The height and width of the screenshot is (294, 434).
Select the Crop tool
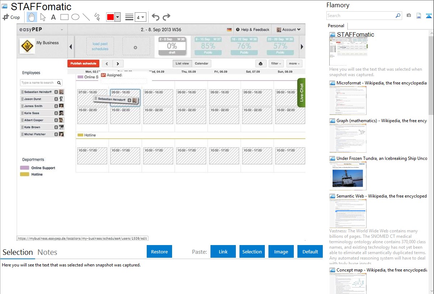click(11, 17)
